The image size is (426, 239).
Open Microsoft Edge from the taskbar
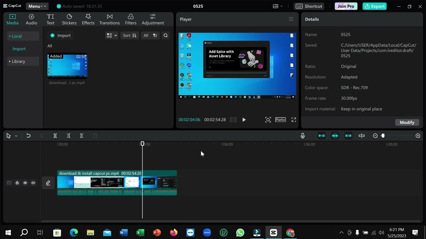(x=74, y=233)
